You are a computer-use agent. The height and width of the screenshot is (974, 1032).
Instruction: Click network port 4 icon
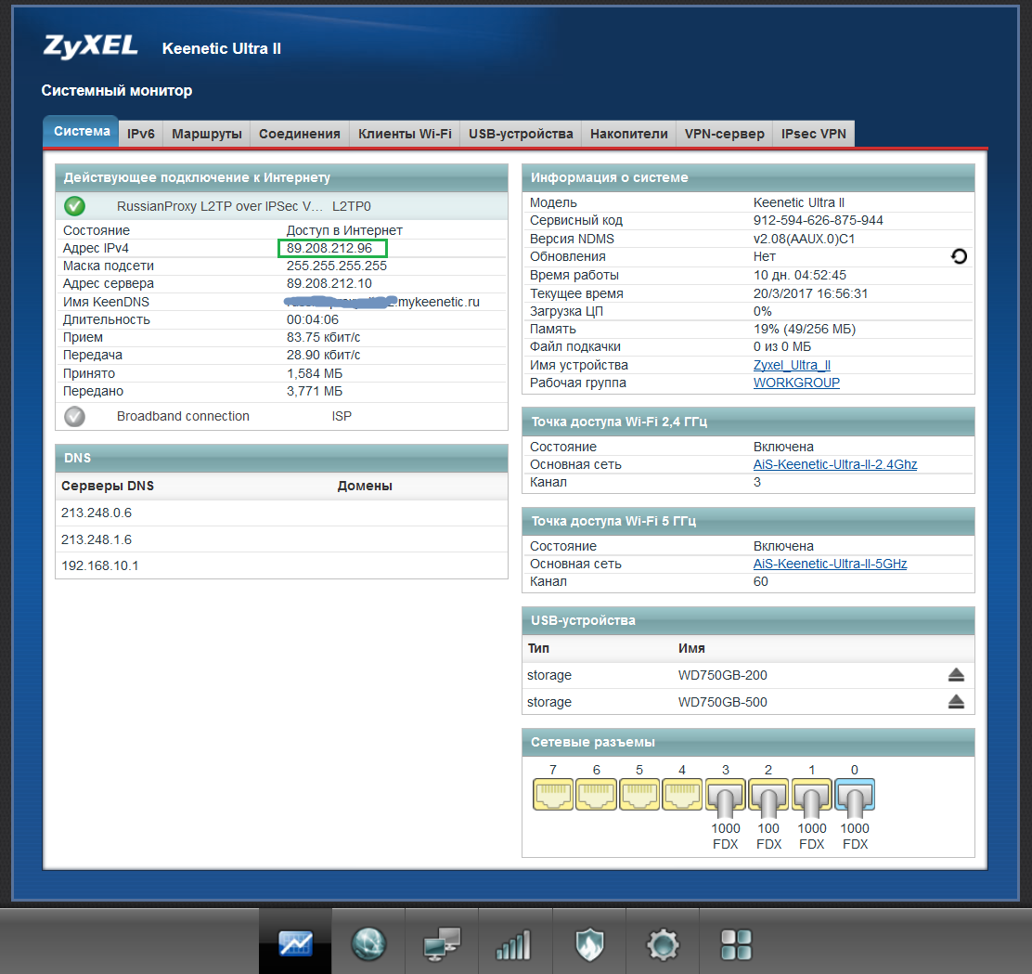tap(682, 794)
